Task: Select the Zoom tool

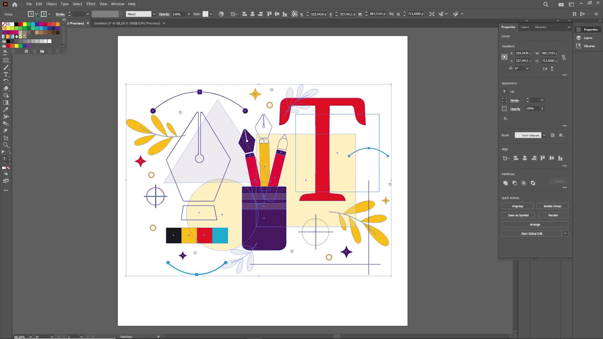Action: tap(6, 145)
